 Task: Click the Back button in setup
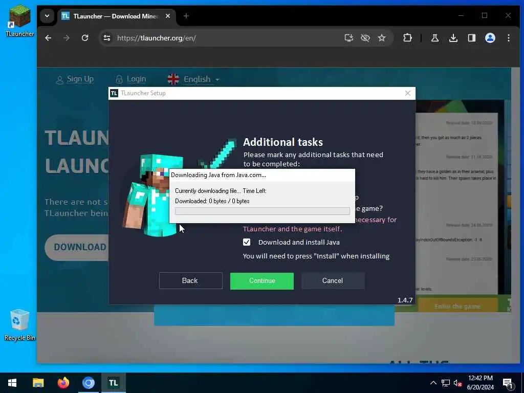(190, 281)
